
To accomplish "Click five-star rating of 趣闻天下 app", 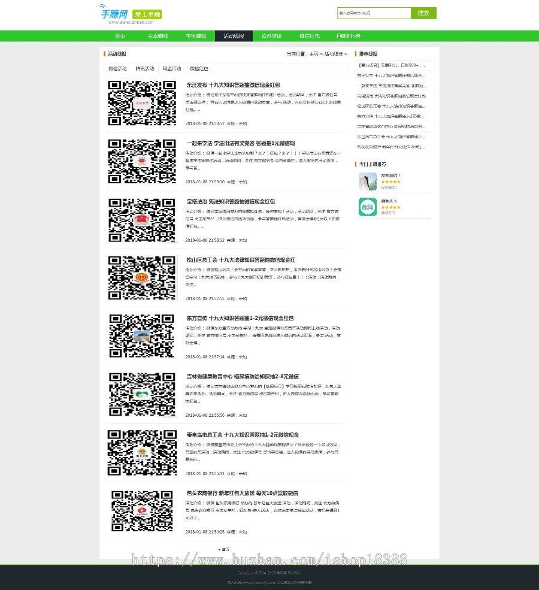I will tap(390, 207).
